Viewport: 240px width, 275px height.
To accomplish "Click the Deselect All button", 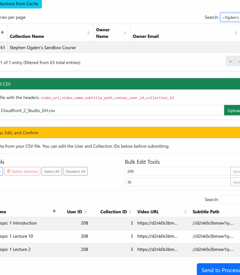I will click(x=75, y=171).
